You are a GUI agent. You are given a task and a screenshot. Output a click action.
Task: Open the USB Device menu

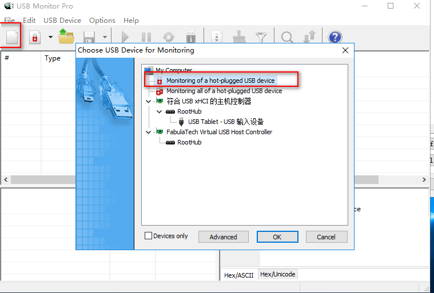[62, 21]
